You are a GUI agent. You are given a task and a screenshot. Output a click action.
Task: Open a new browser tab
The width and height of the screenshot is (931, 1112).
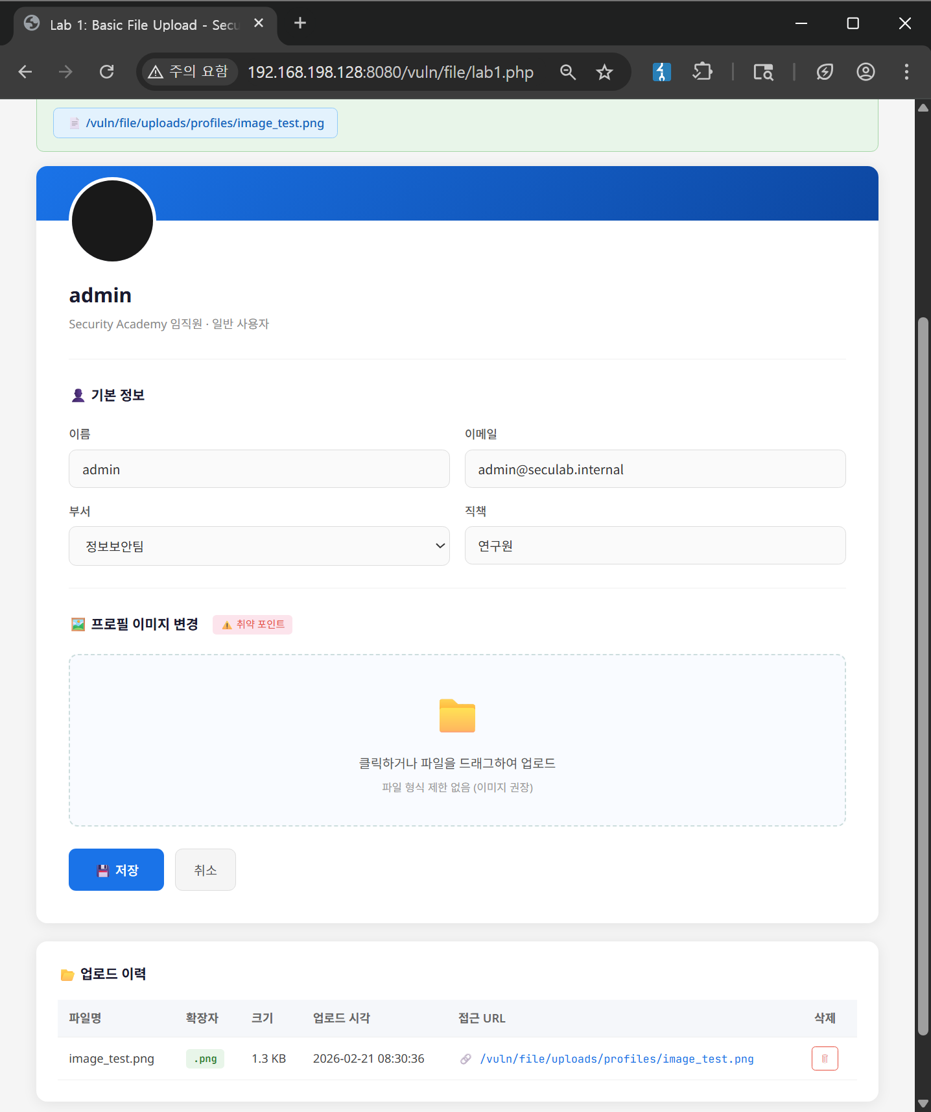point(300,23)
